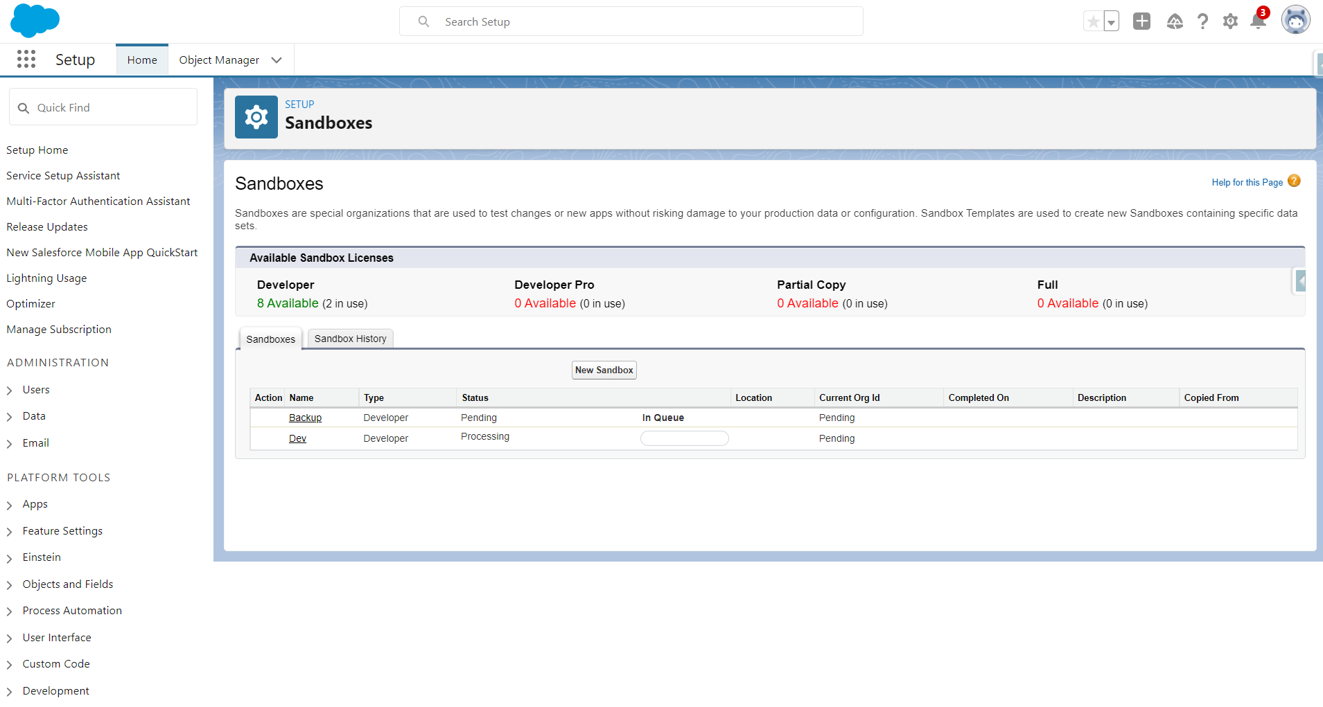This screenshot has width=1323, height=707.
Task: Open Multi-Factor Authentication Assistant
Action: click(x=98, y=202)
